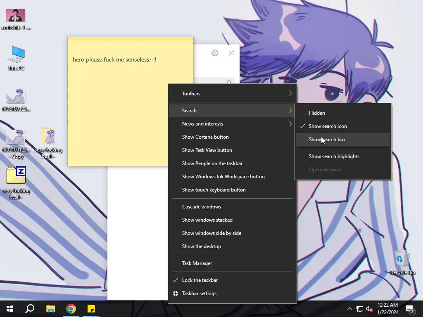Choose Show windows stacked
423x317 pixels.
coord(232,220)
